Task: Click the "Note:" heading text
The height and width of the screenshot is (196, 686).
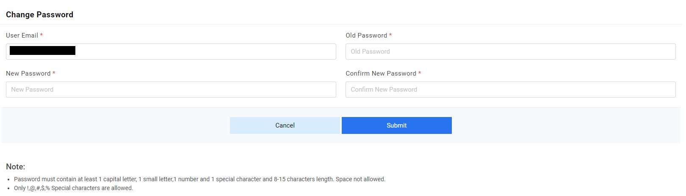Action: click(x=16, y=167)
